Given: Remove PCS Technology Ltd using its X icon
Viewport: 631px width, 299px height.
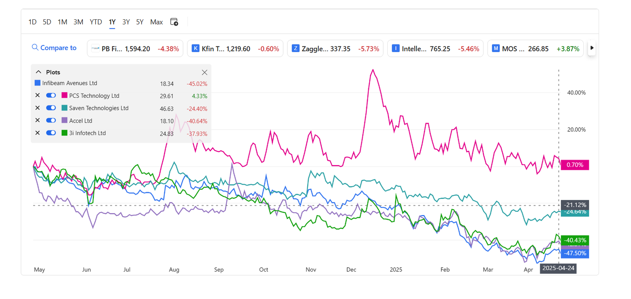Looking at the screenshot, I should [x=37, y=95].
